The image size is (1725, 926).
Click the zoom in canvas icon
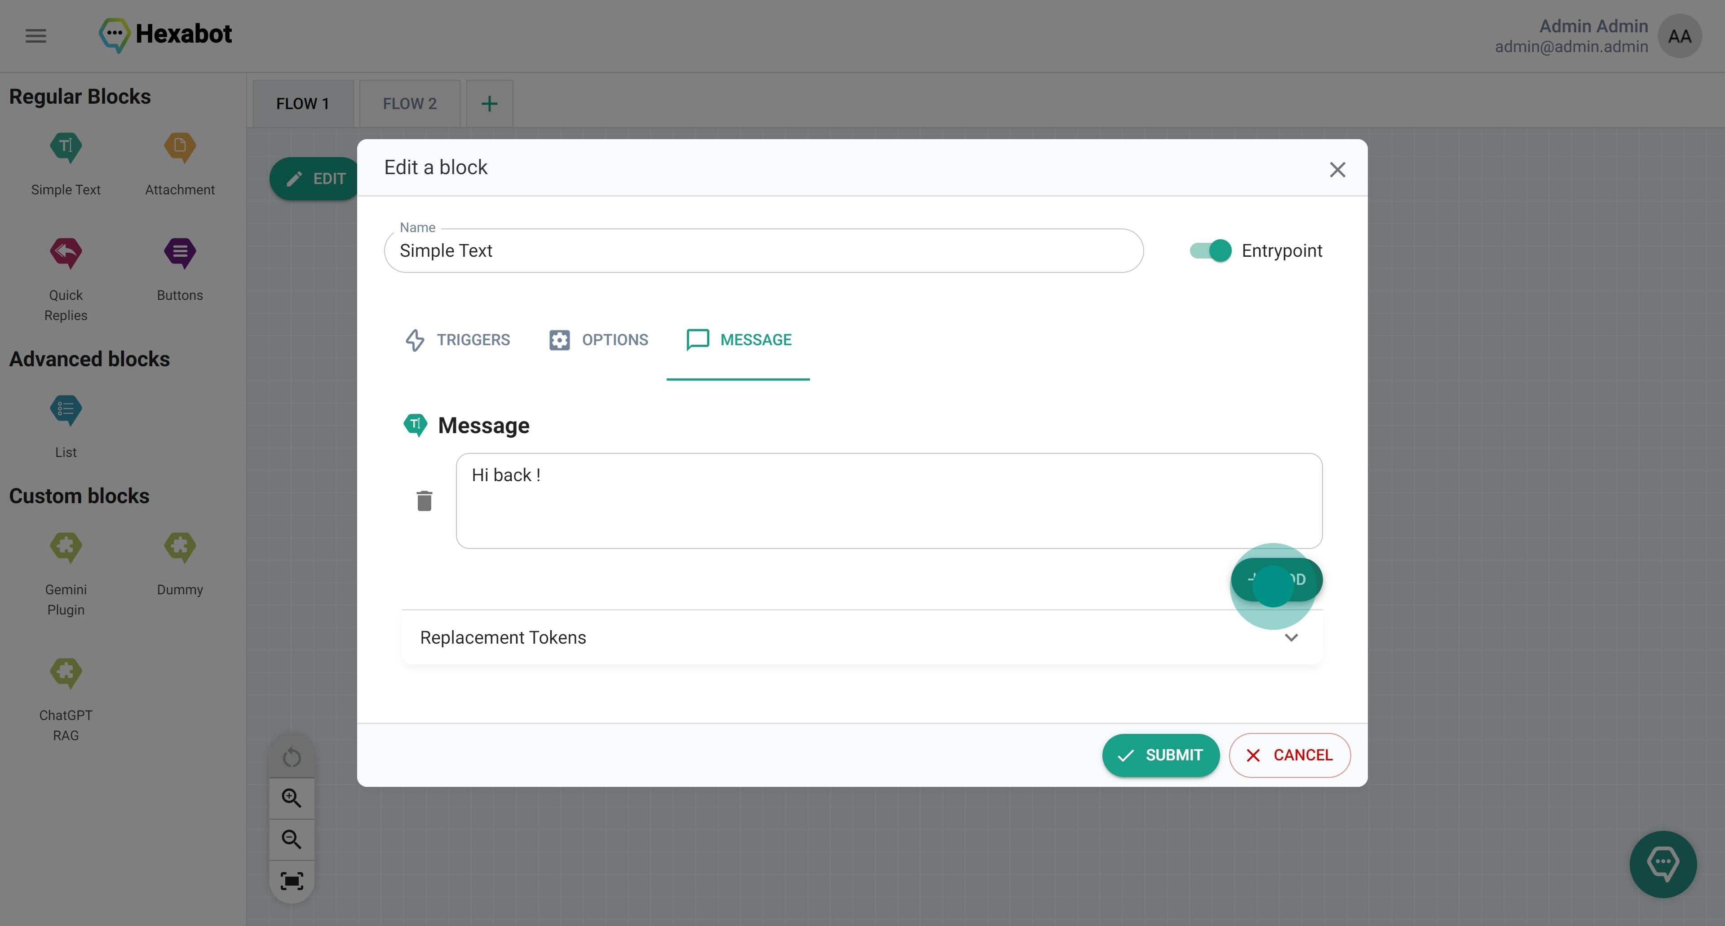click(x=291, y=798)
